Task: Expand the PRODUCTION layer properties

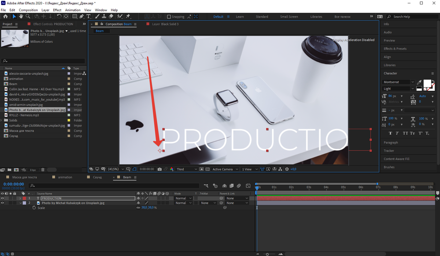Action: pos(20,198)
